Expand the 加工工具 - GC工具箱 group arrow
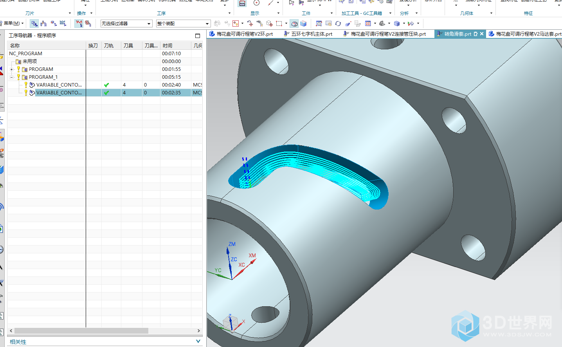 (x=390, y=13)
